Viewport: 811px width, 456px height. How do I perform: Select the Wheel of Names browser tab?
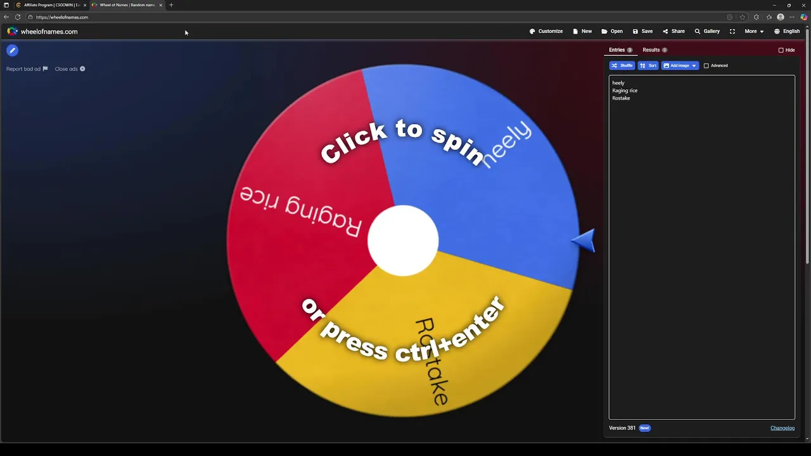coord(127,5)
